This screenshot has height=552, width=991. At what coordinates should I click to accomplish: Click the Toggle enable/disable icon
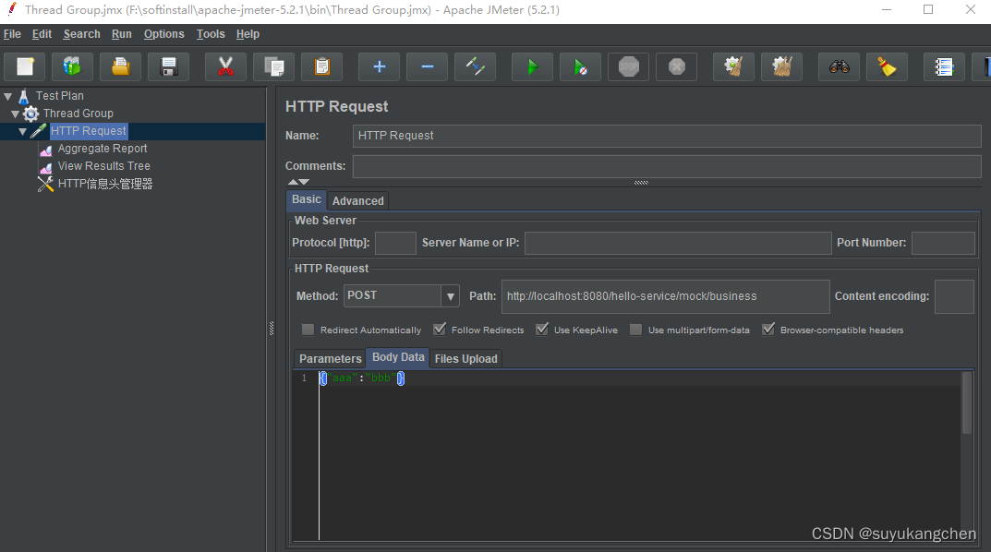[x=476, y=67]
